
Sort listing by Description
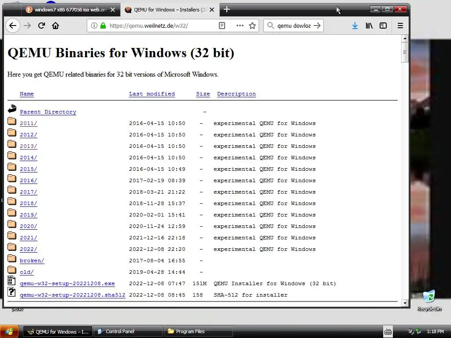click(x=237, y=94)
